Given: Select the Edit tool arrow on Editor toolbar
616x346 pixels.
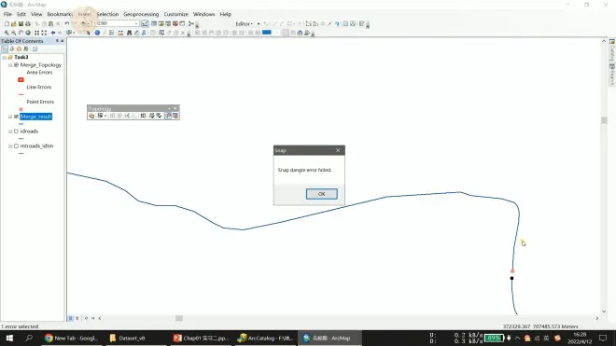Looking at the screenshot, I should click(259, 24).
